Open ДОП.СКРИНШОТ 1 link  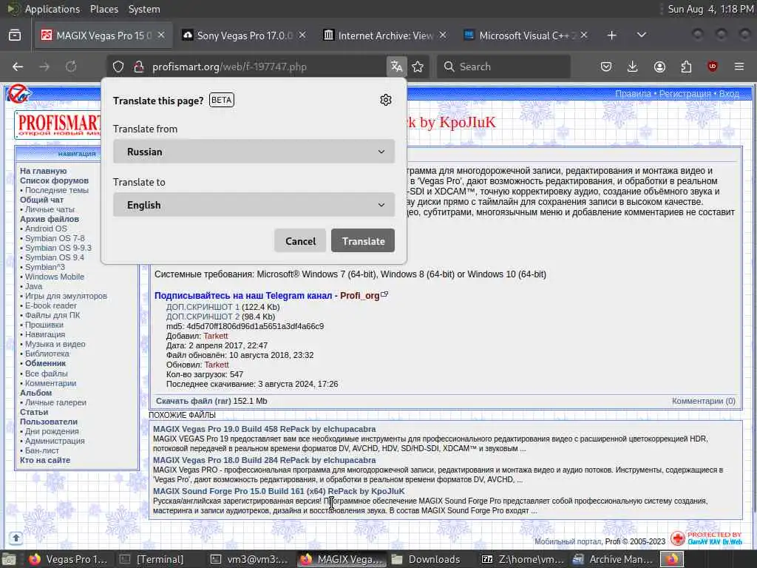(x=203, y=307)
